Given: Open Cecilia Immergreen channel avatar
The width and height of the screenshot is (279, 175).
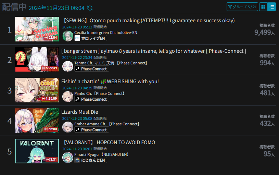Looking at the screenshot, I should 68,36.
